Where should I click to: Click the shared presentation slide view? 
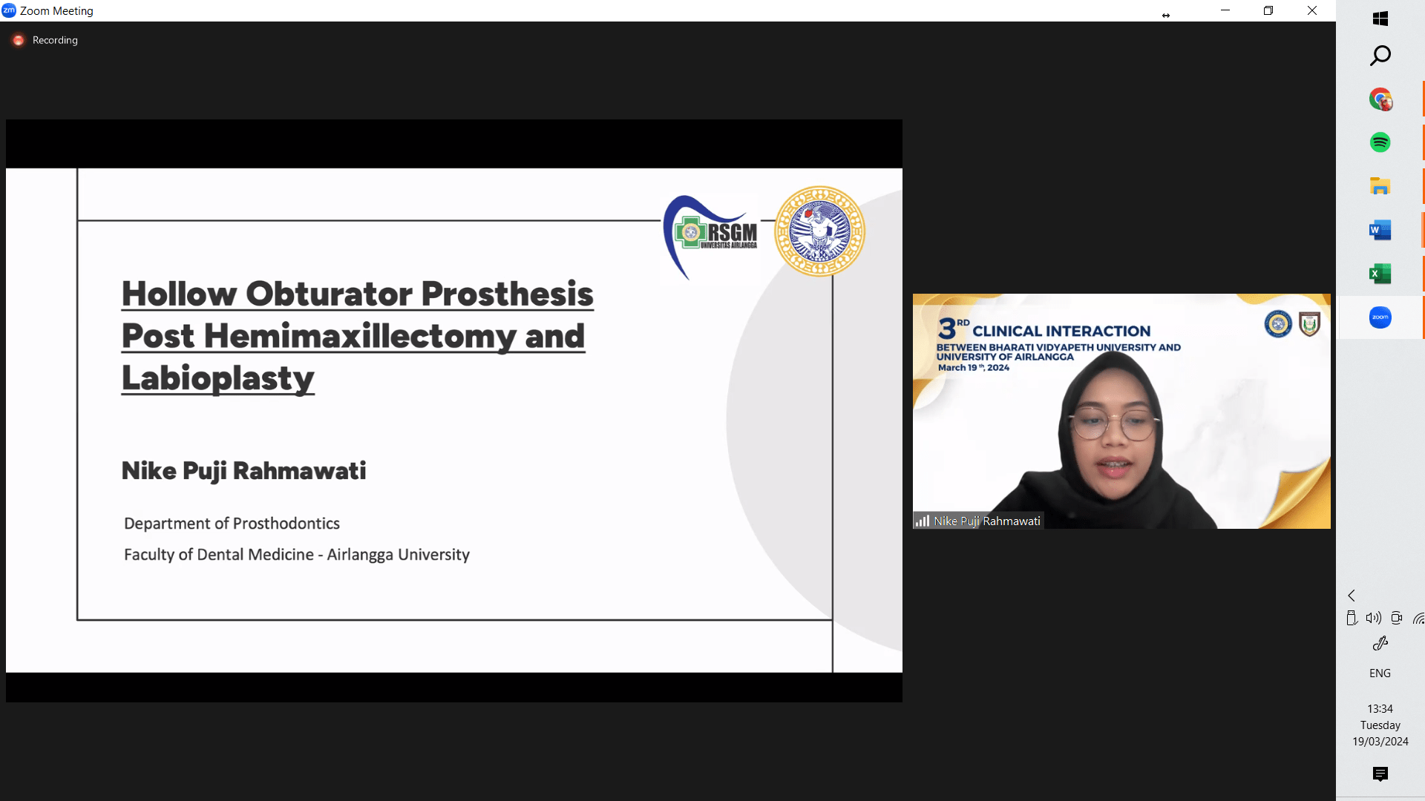[454, 411]
